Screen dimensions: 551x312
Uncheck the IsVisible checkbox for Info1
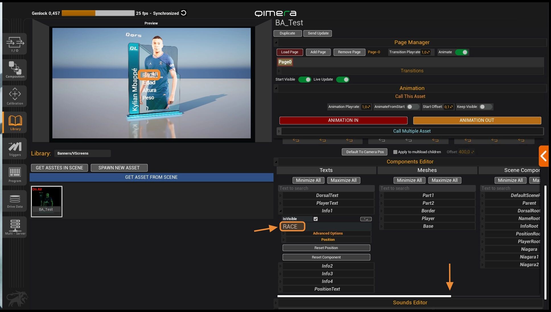point(315,219)
